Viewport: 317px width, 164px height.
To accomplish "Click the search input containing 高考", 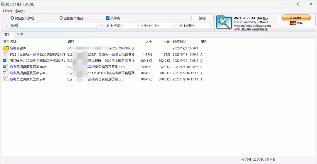I will (54, 25).
